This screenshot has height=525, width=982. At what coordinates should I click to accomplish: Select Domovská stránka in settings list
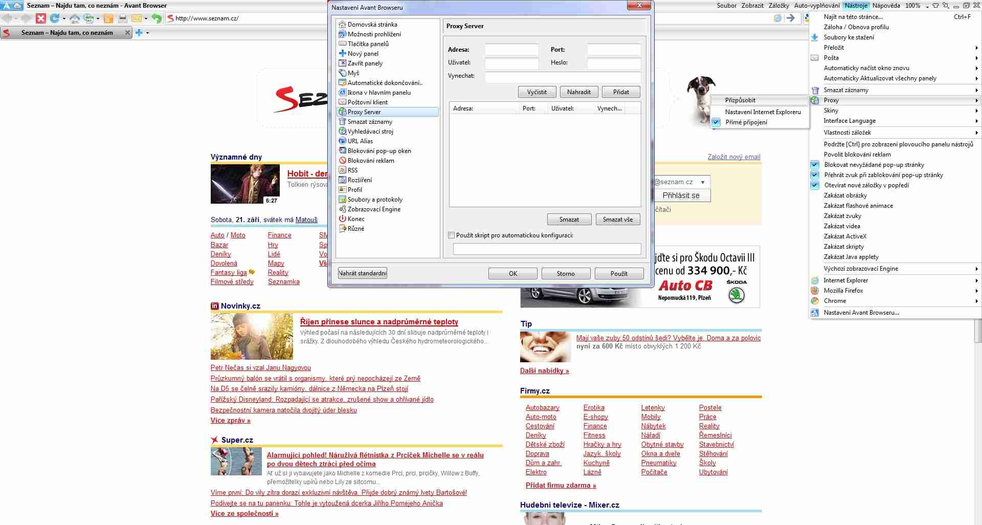pos(372,25)
